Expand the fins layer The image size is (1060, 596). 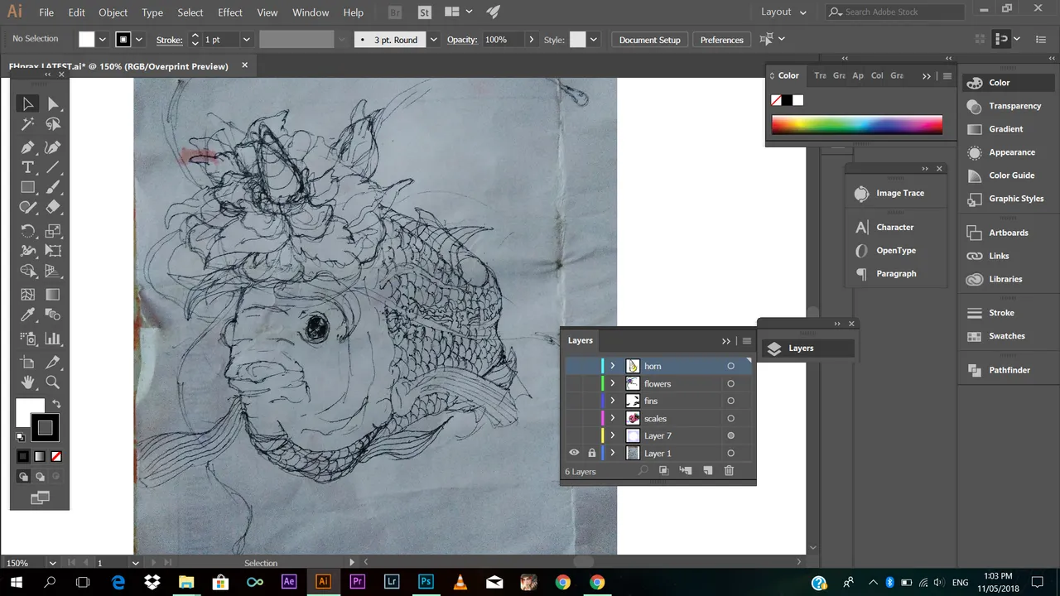pyautogui.click(x=613, y=401)
